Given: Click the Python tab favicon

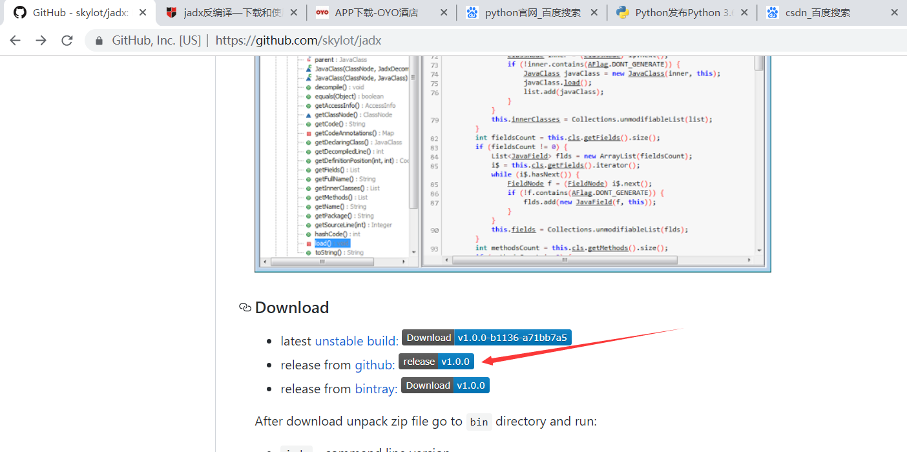Looking at the screenshot, I should coord(623,12).
